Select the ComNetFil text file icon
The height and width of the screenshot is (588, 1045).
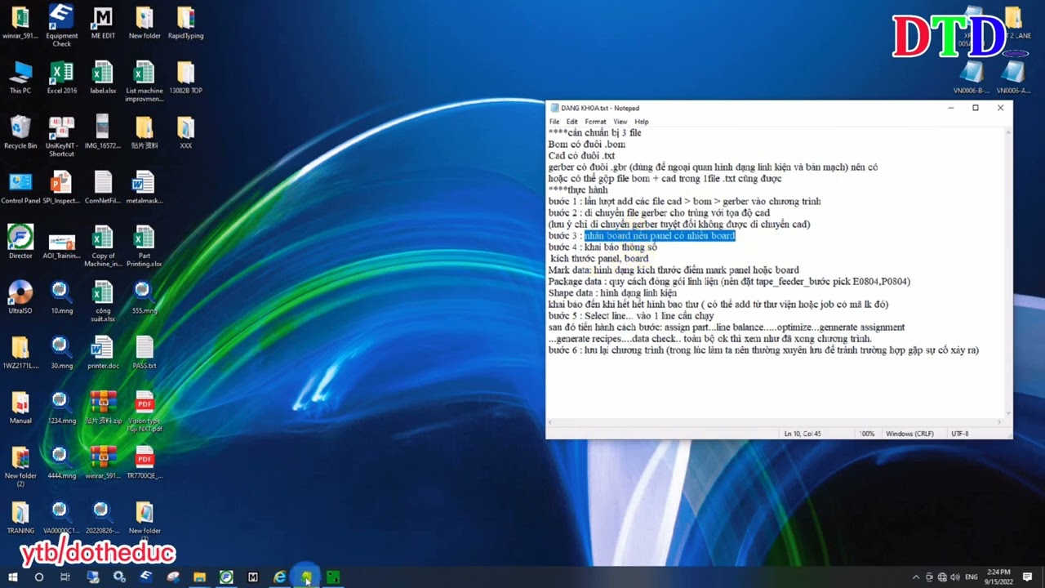tap(103, 188)
